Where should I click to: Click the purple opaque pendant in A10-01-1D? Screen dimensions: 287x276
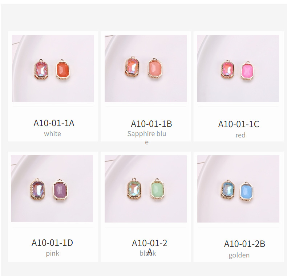[60, 190]
